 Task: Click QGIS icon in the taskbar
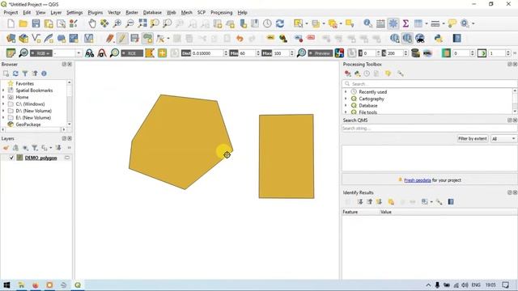point(78,285)
